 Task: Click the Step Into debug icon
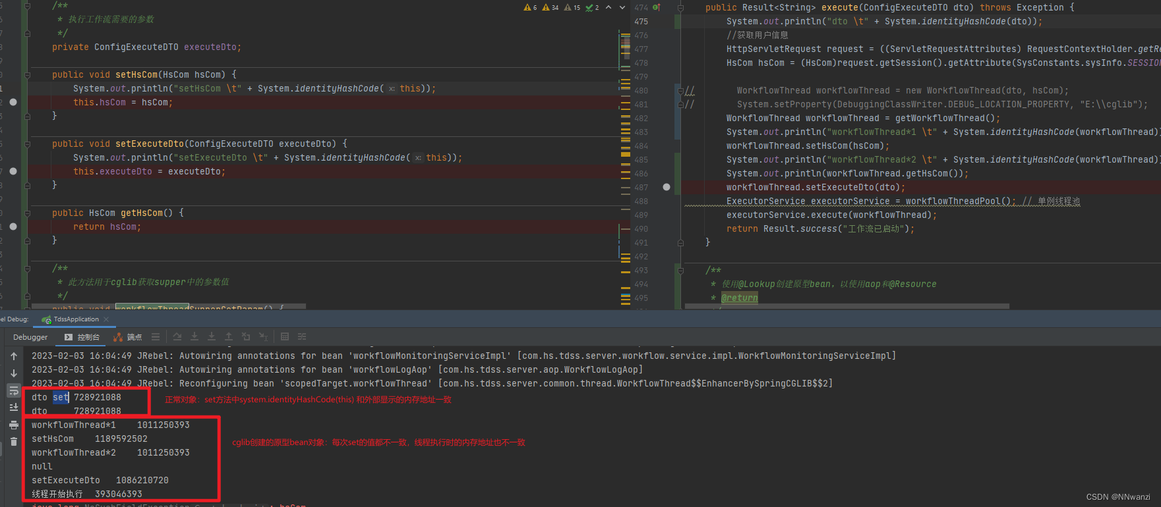[194, 336]
